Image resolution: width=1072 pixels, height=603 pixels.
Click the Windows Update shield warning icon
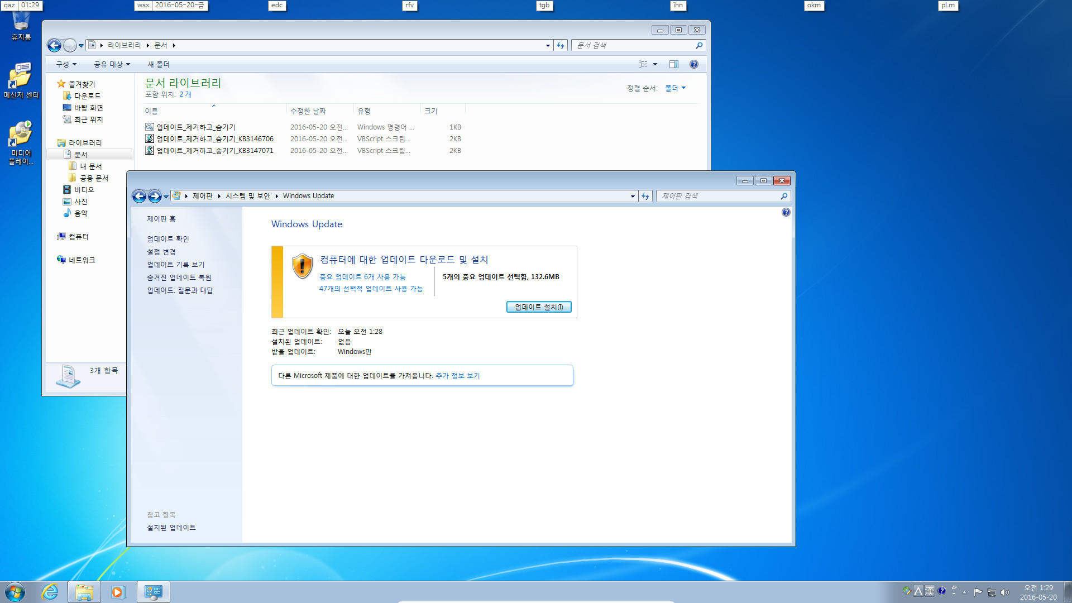303,266
